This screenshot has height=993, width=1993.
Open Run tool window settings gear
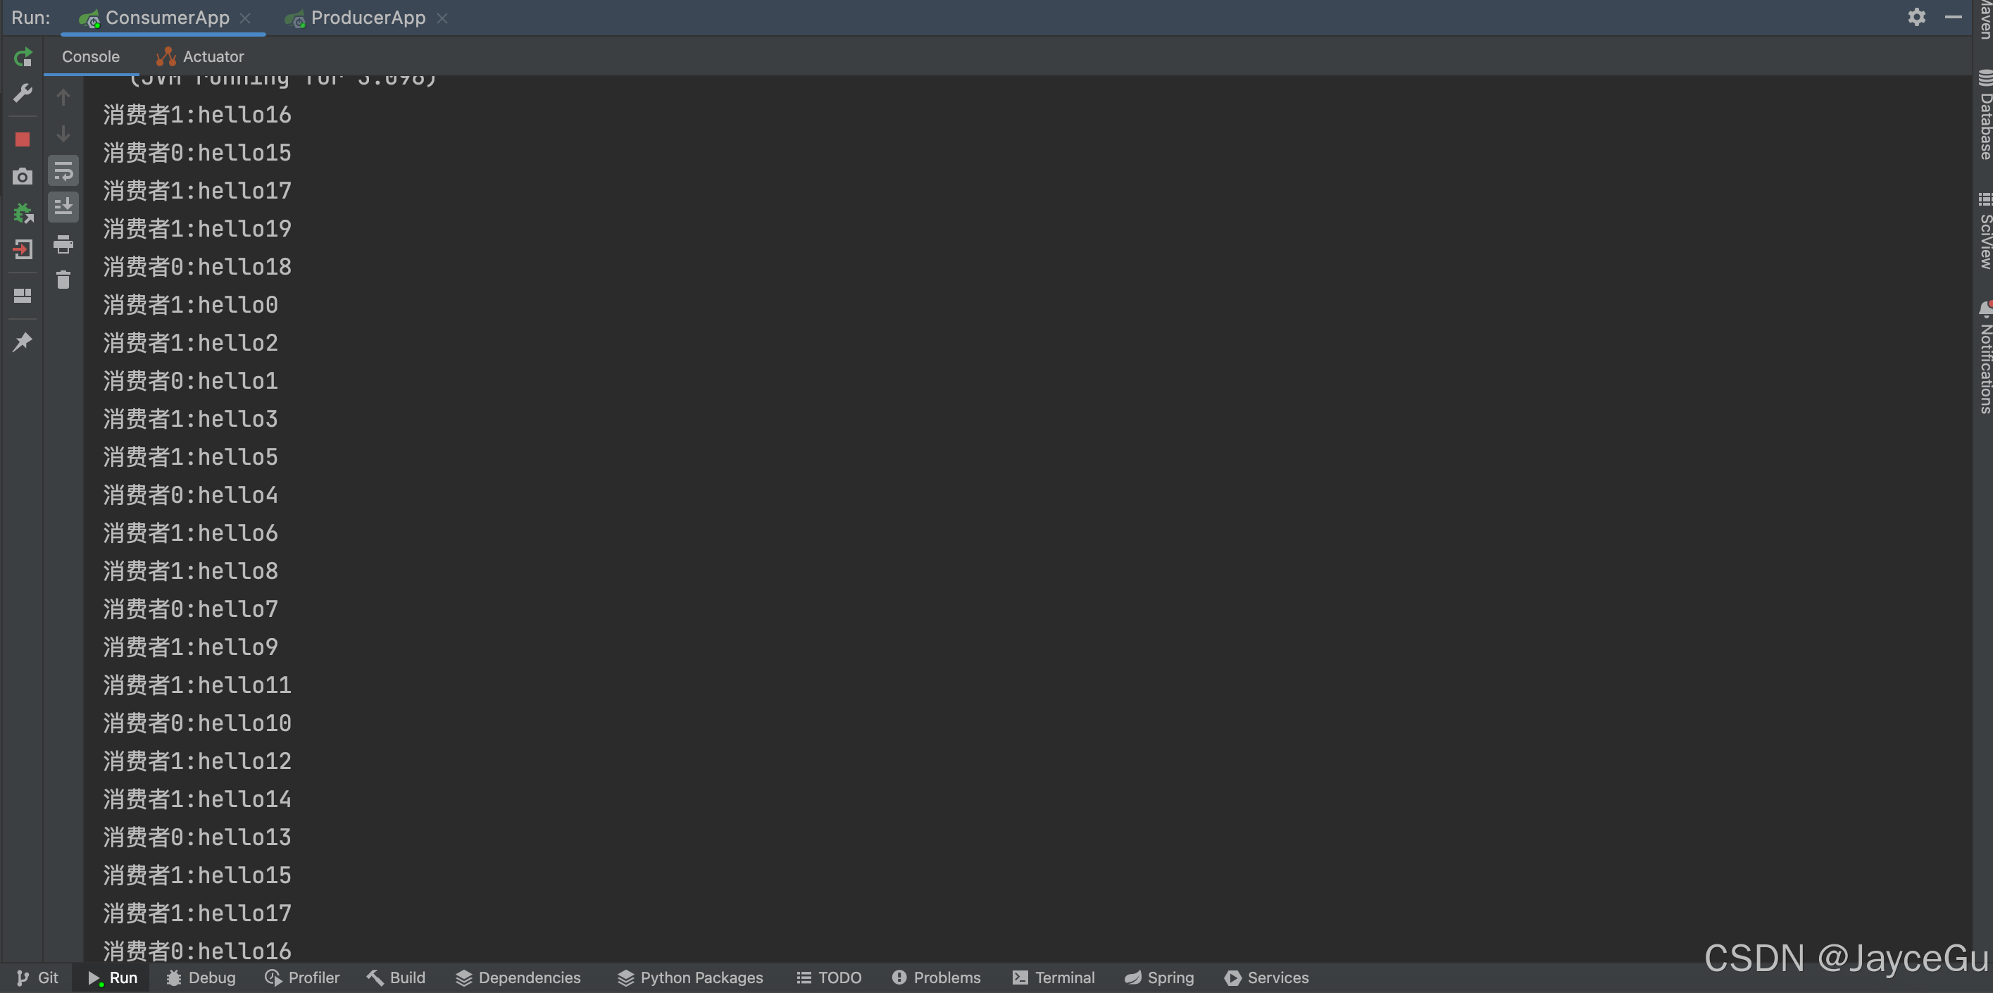(1916, 17)
